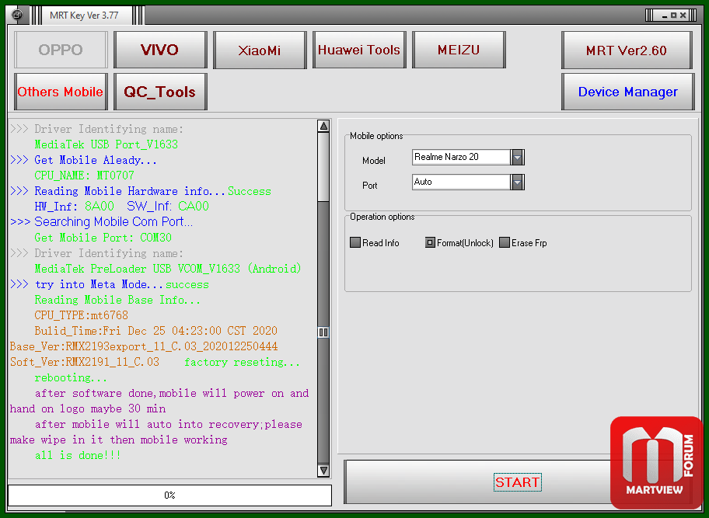The height and width of the screenshot is (518, 709).
Task: Click log line 'CPU_NAME: MT0707'
Action: point(84,175)
